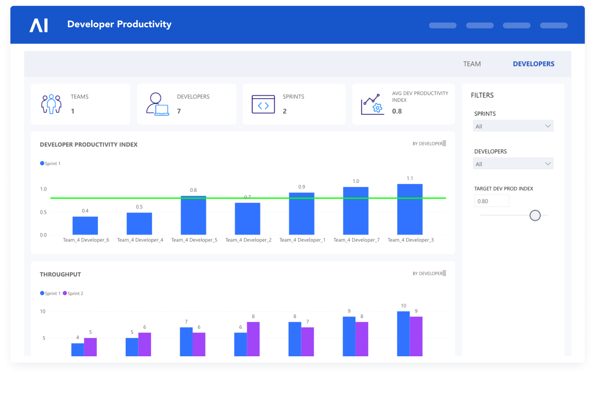Click the Target Dev Prod Index slider handle
Screen dimensions: 593x395
click(x=535, y=215)
